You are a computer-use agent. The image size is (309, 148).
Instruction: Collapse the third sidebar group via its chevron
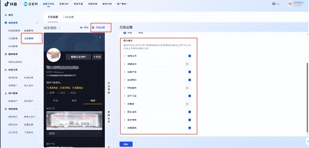(37, 70)
